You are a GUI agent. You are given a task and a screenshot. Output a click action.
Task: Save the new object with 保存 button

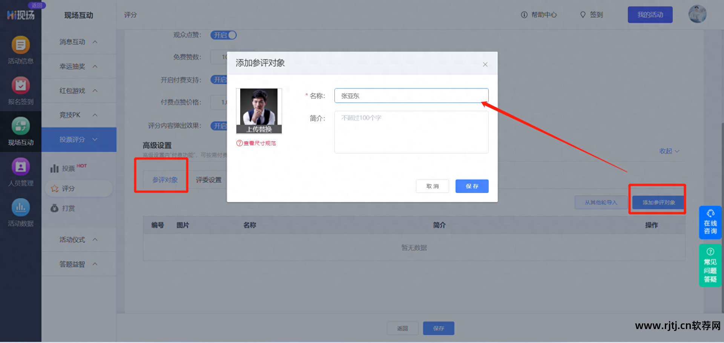[x=472, y=186]
